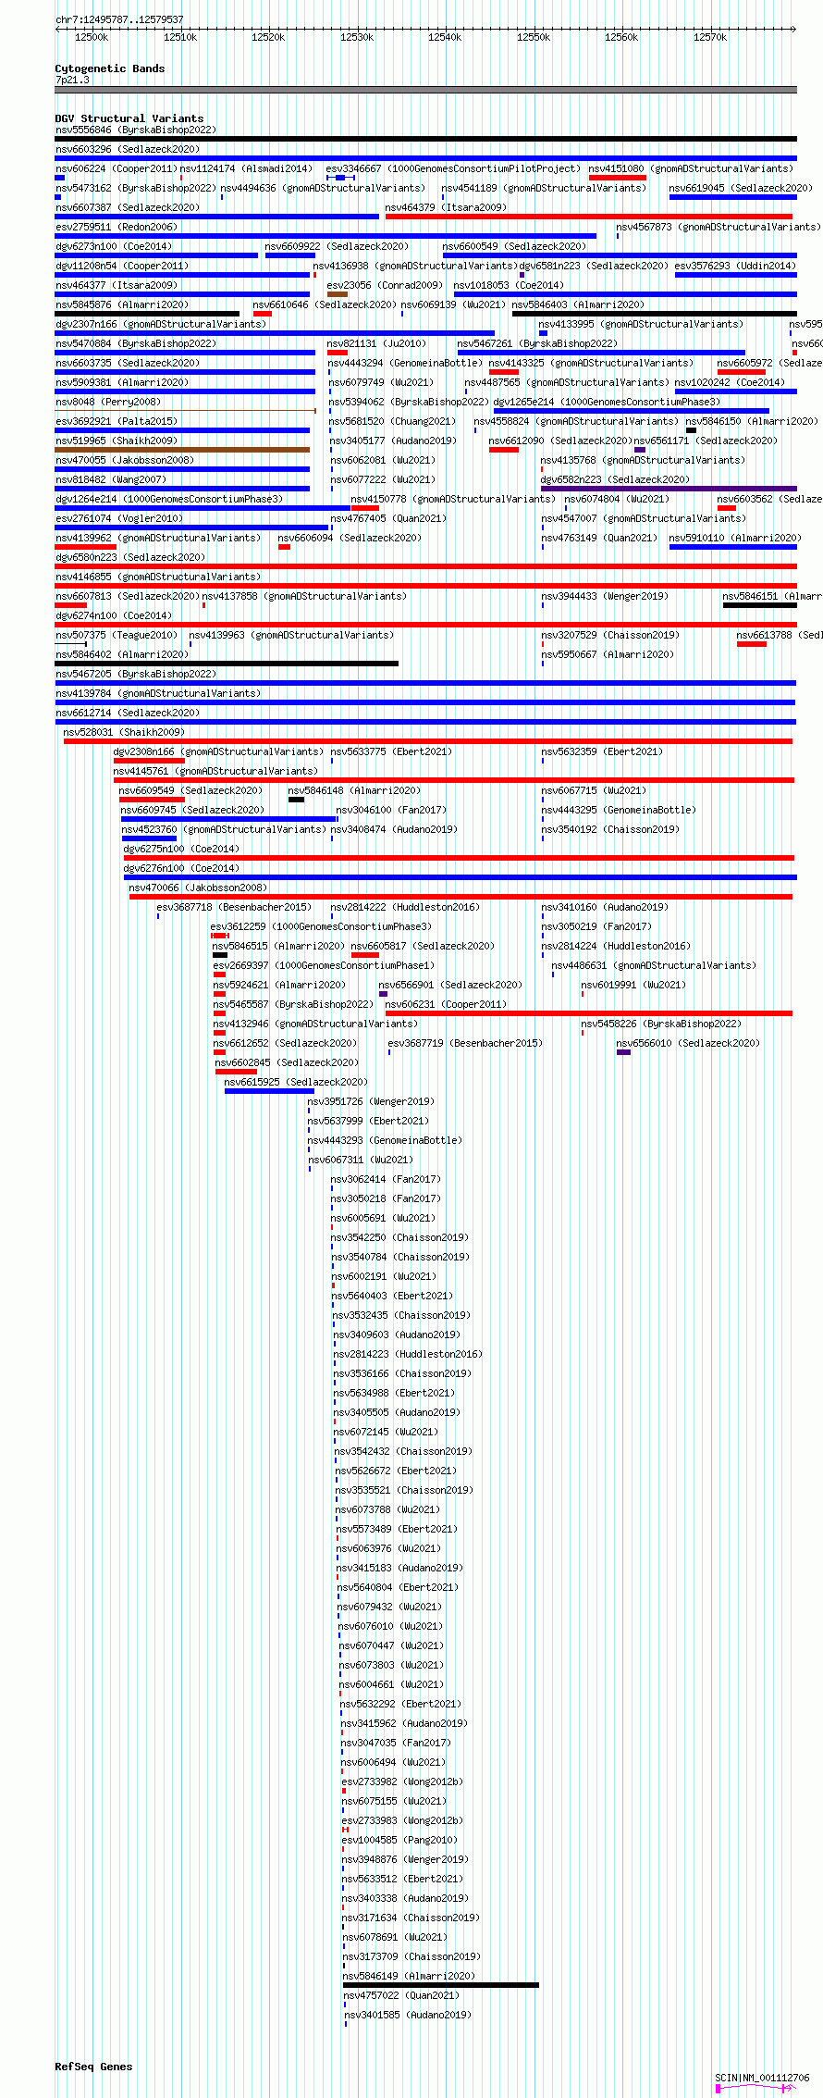Click the black bar under nsv5846402

227,664
